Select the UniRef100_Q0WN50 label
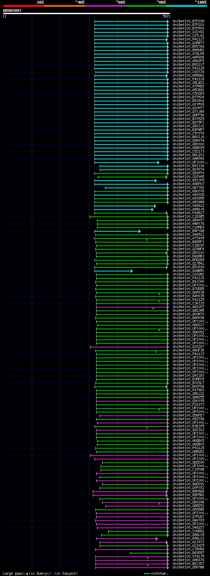 click(188, 271)
